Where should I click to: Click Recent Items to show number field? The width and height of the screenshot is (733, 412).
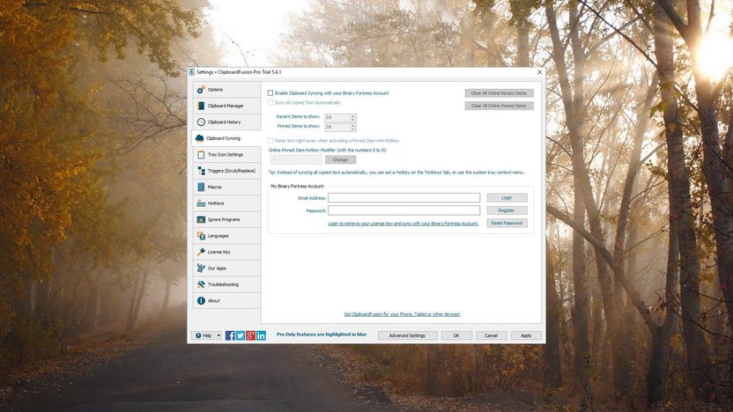[337, 118]
